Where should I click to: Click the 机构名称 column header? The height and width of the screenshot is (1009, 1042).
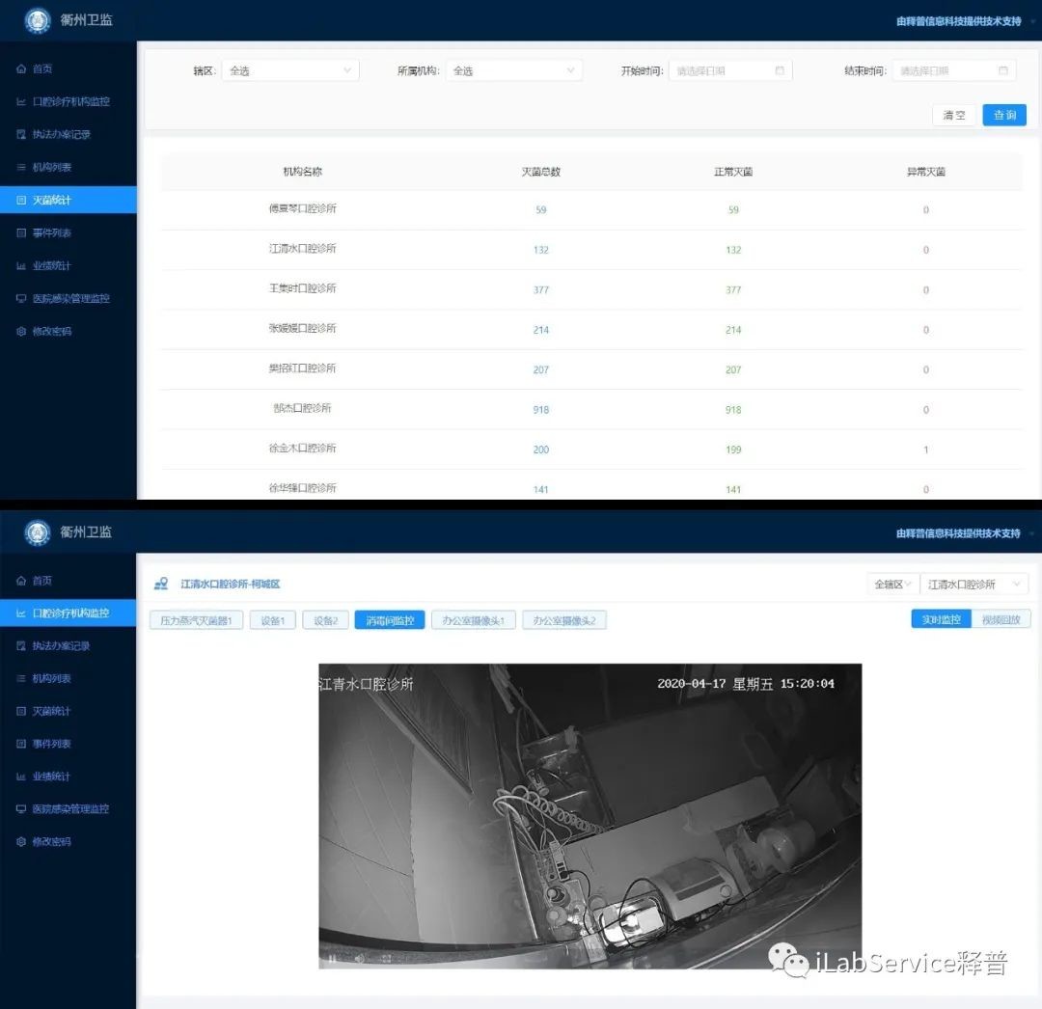point(302,172)
